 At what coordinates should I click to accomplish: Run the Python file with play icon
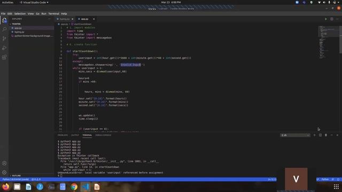tap(326, 19)
